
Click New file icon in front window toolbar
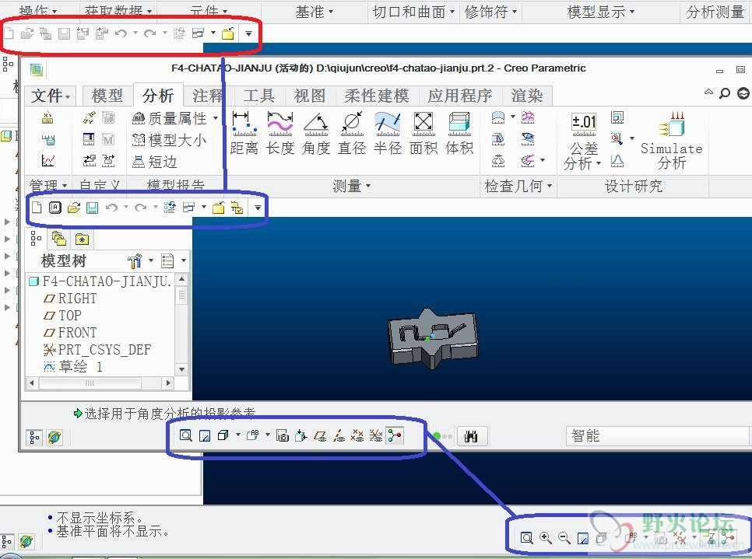pos(37,208)
